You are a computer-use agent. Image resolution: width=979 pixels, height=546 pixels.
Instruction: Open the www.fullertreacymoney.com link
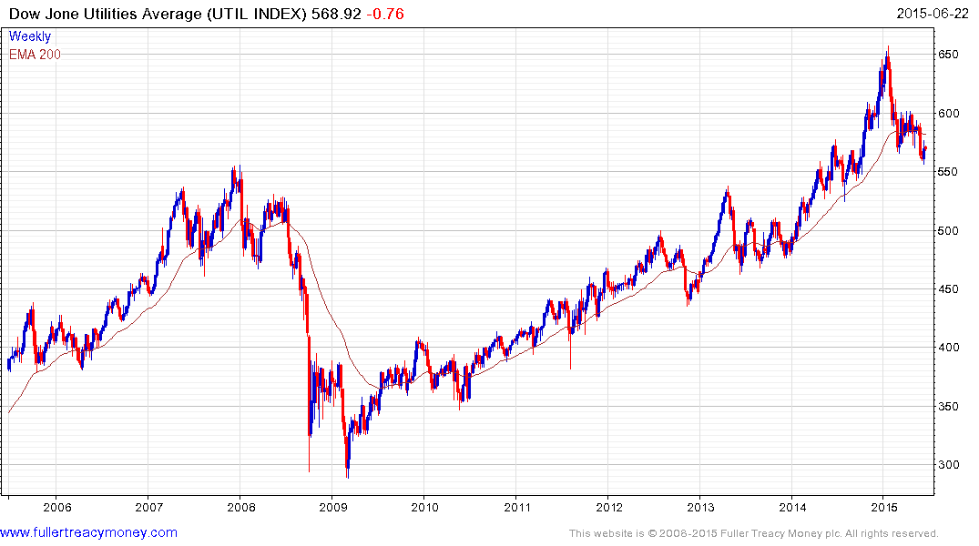tap(88, 533)
